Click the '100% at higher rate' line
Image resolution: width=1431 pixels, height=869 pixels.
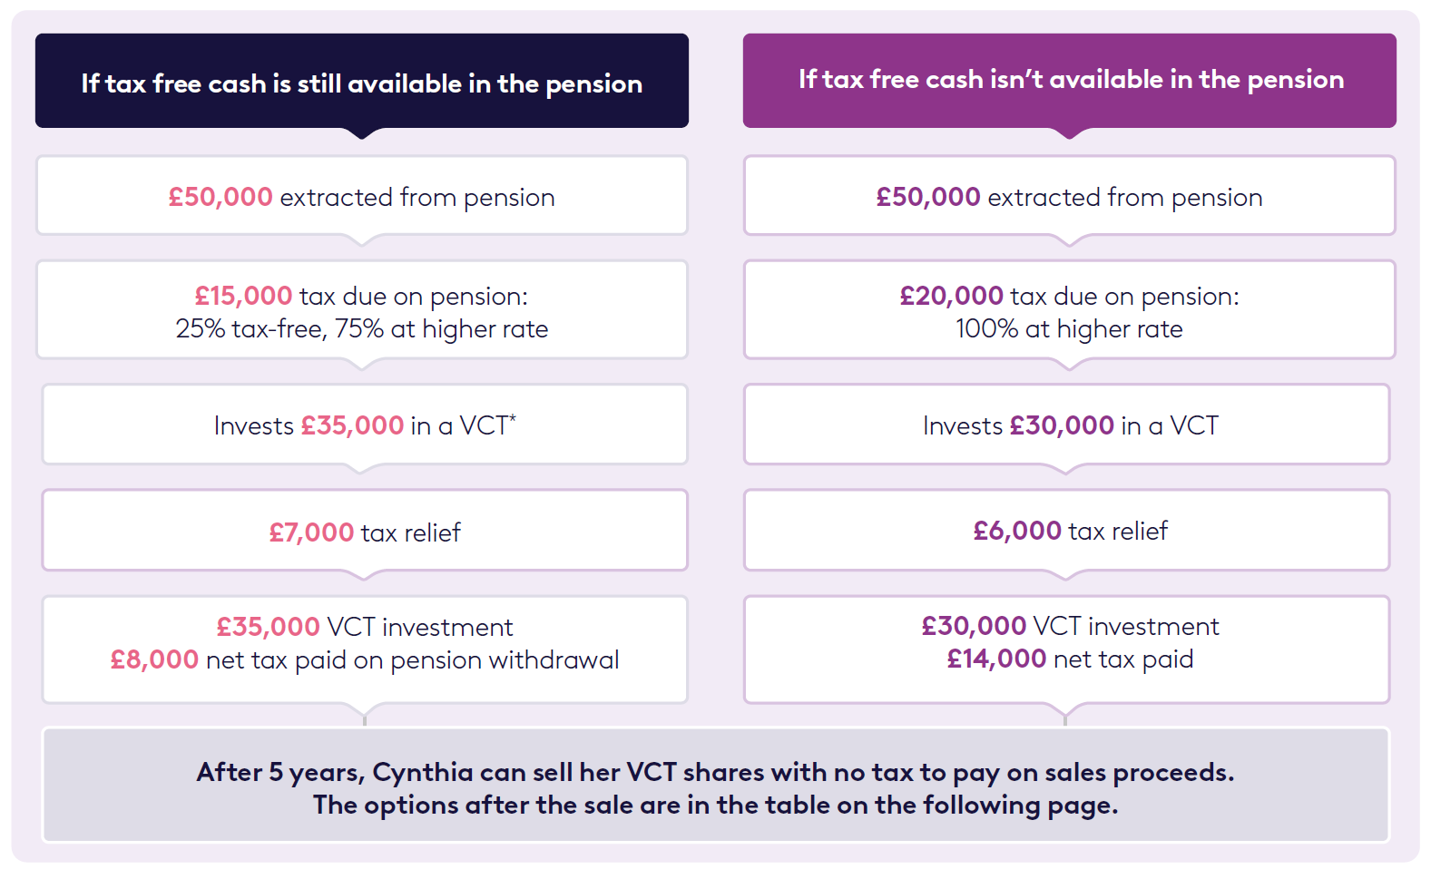click(1069, 328)
